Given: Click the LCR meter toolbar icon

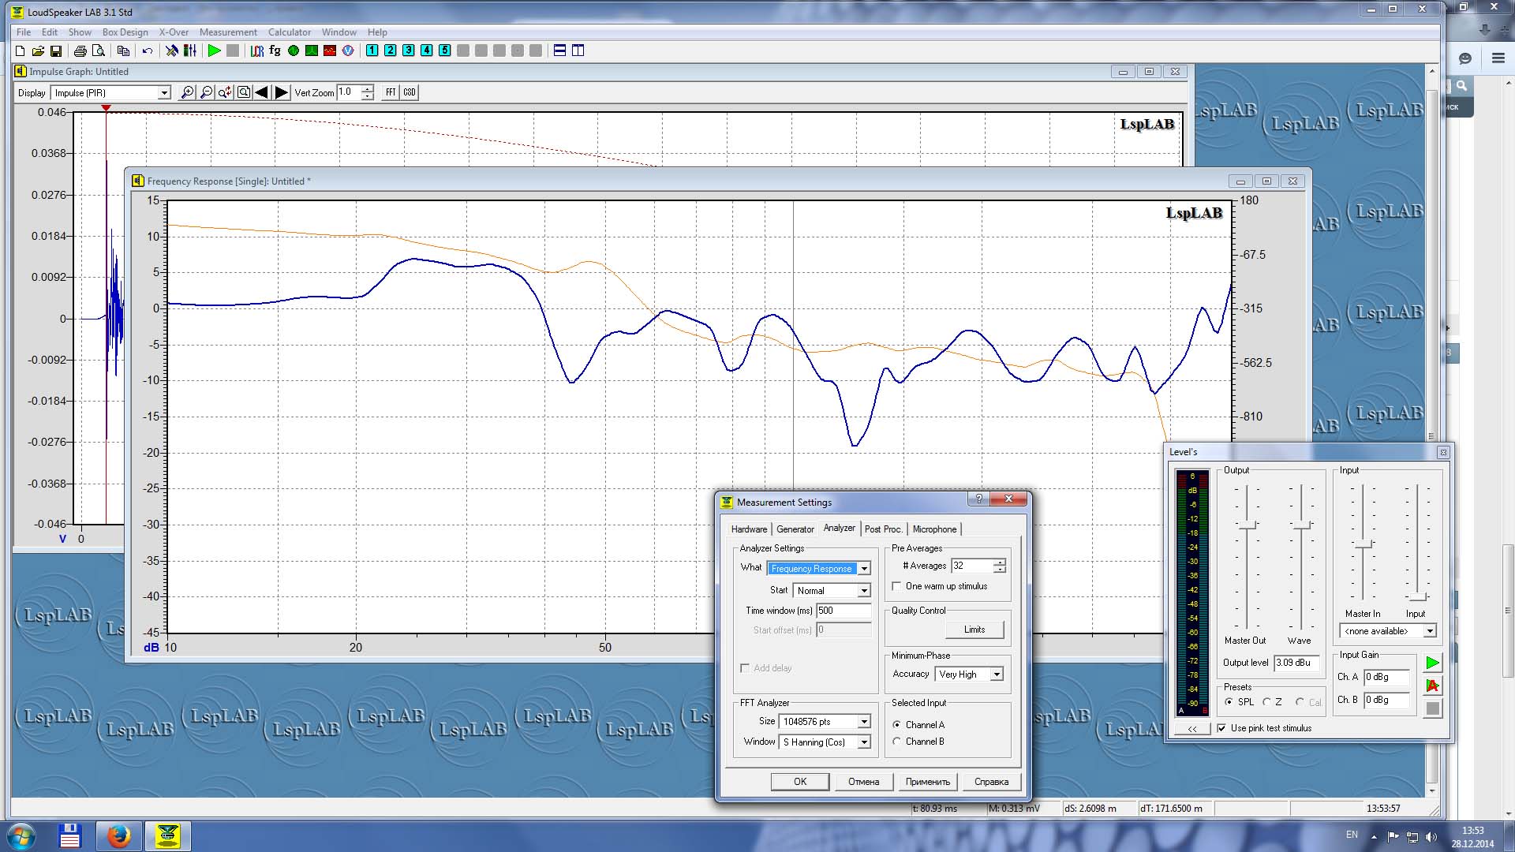Looking at the screenshot, I should tap(257, 50).
